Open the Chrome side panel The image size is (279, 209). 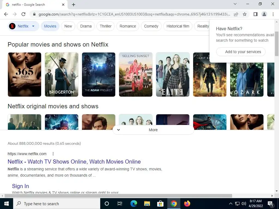[x=256, y=14]
